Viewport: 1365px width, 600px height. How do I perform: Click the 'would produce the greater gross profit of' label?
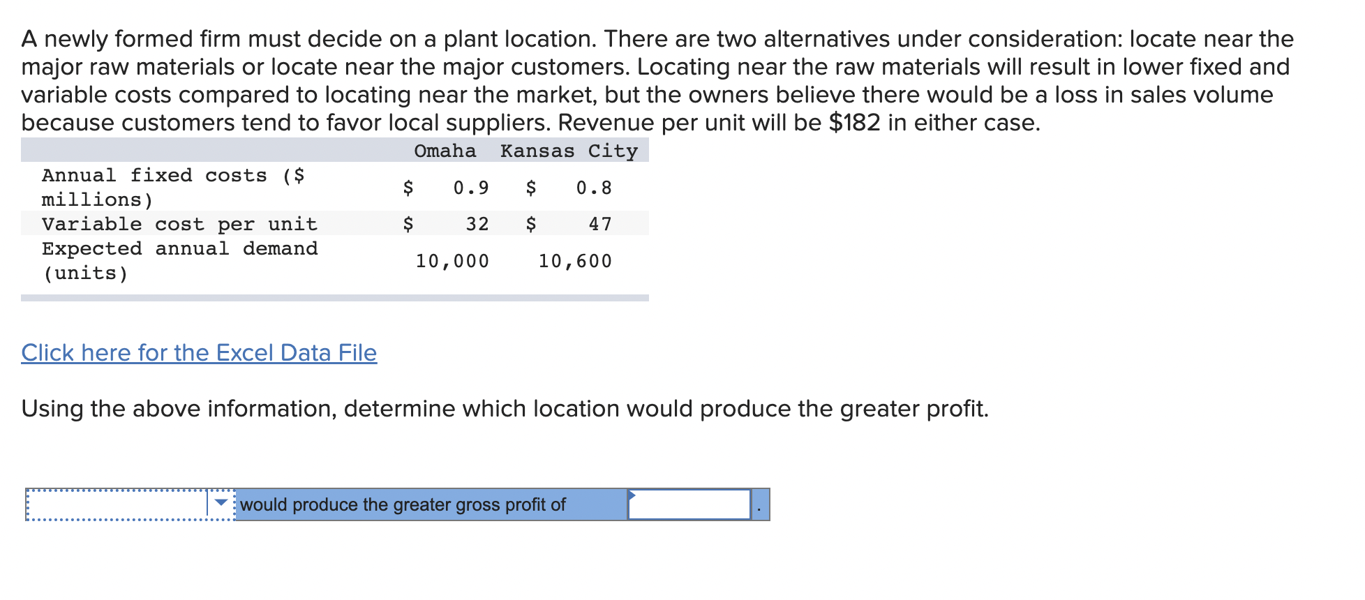403,504
